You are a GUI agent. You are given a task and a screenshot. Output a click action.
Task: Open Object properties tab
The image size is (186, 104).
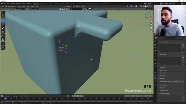coord(155,64)
